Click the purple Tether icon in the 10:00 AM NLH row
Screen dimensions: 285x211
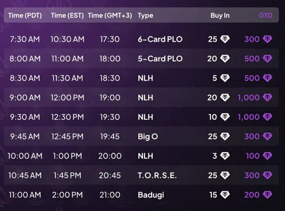[267, 156]
